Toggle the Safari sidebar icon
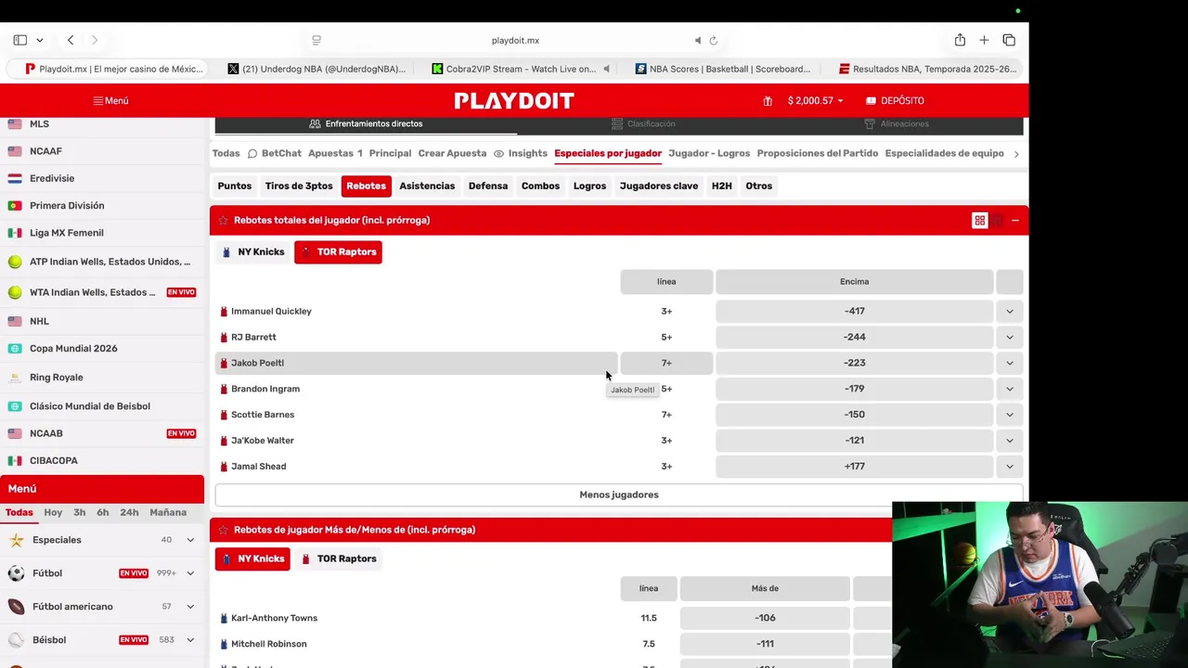The height and width of the screenshot is (668, 1188). [20, 40]
